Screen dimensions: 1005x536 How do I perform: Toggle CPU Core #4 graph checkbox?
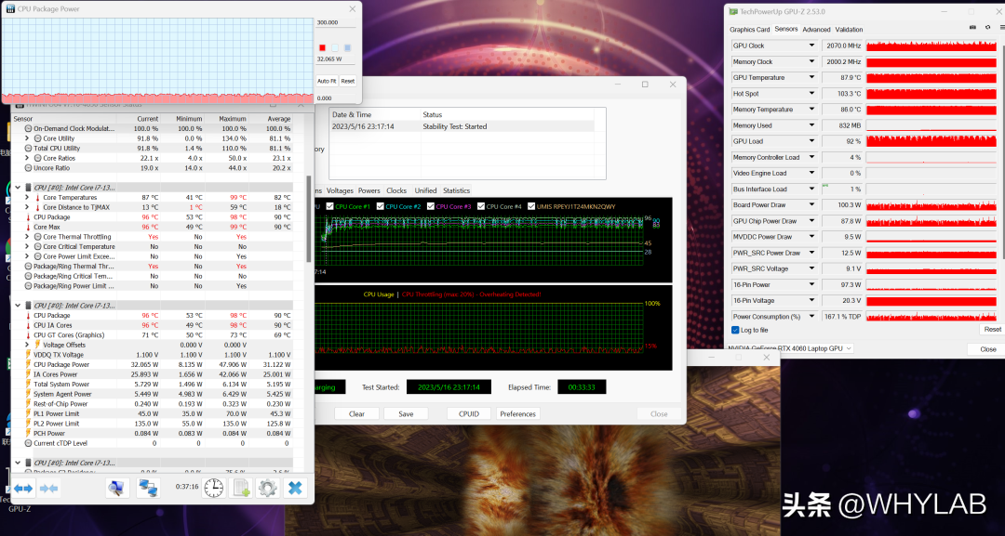click(x=481, y=206)
